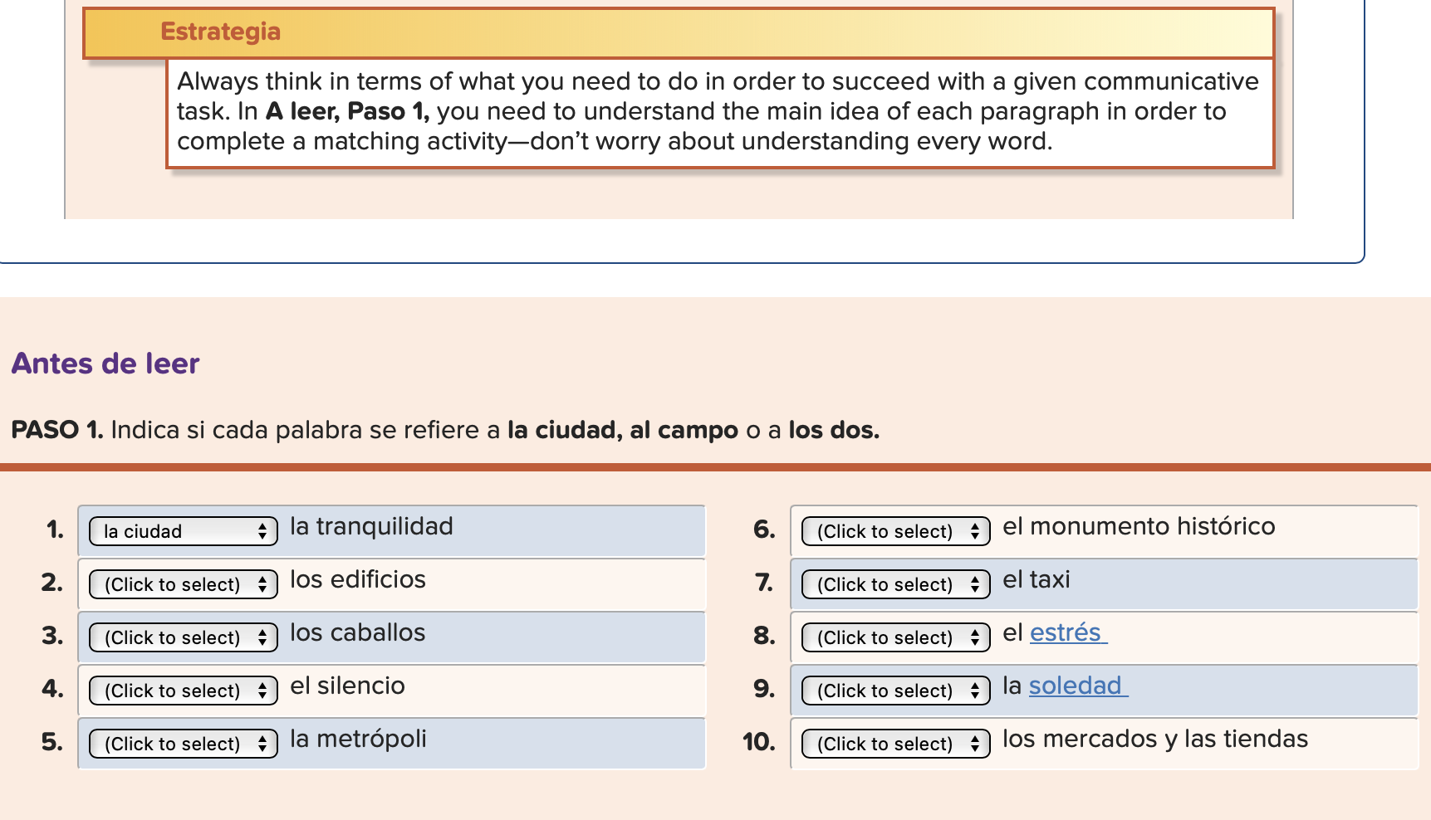1431x820 pixels.
Task: Choose an option for el silencio
Action: click(x=183, y=691)
